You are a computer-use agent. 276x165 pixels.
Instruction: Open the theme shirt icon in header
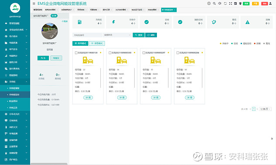[240, 3]
